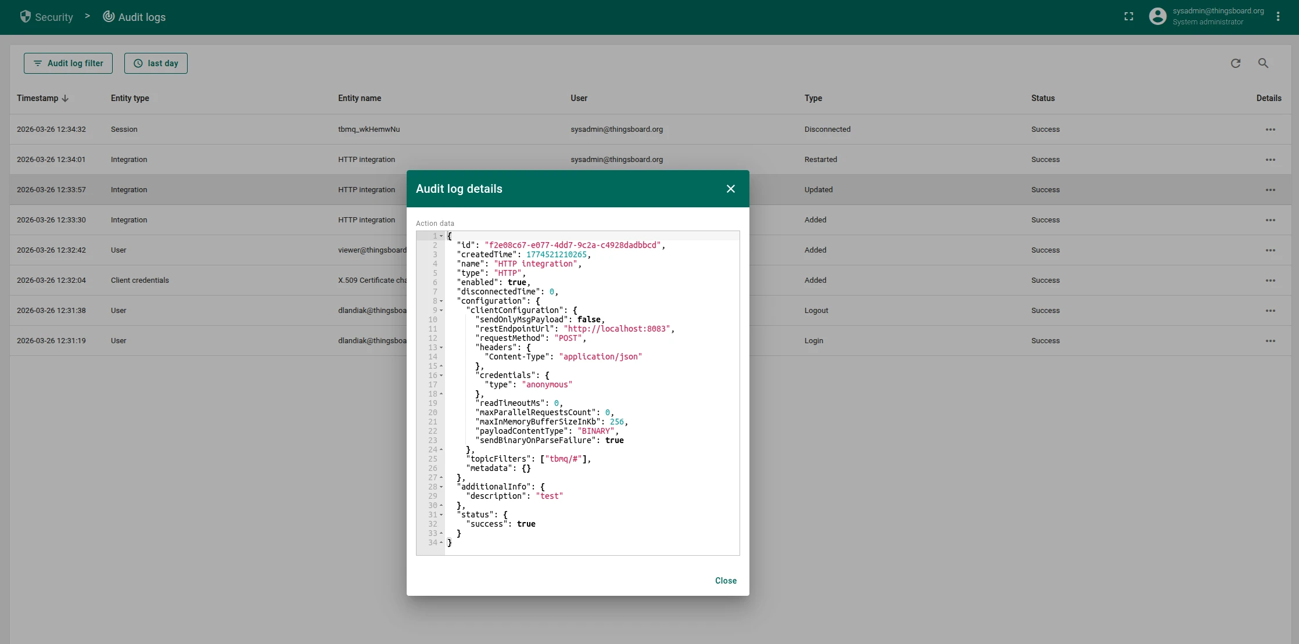
Task: Collapse the additionalInfo fold at line 28
Action: point(442,487)
